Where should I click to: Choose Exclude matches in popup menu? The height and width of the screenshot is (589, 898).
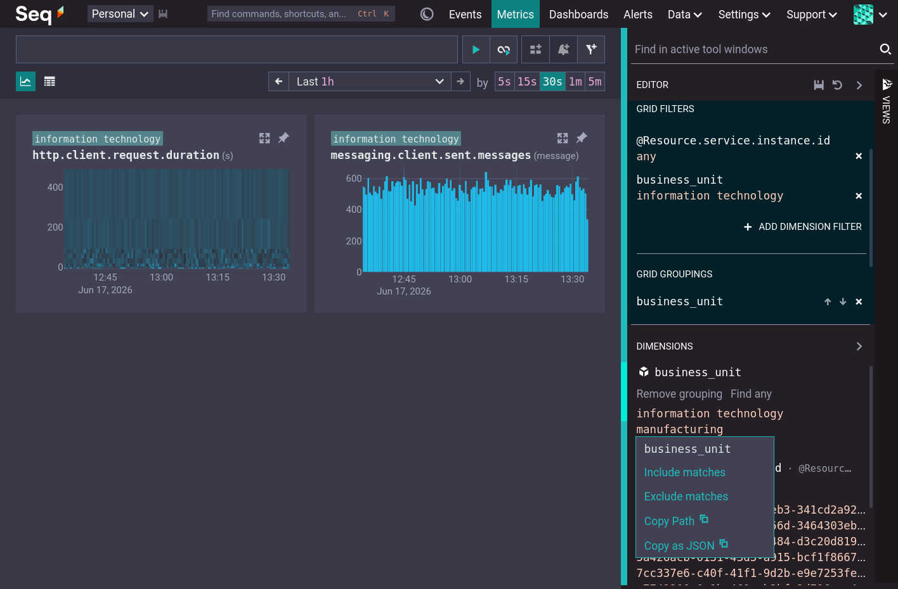click(686, 497)
